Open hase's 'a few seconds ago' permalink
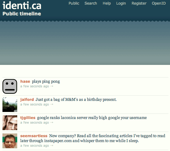Screen dimensions: 170x151 point(35,86)
